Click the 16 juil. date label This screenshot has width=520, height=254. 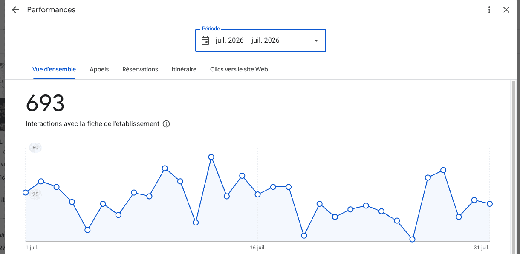tap(258, 247)
